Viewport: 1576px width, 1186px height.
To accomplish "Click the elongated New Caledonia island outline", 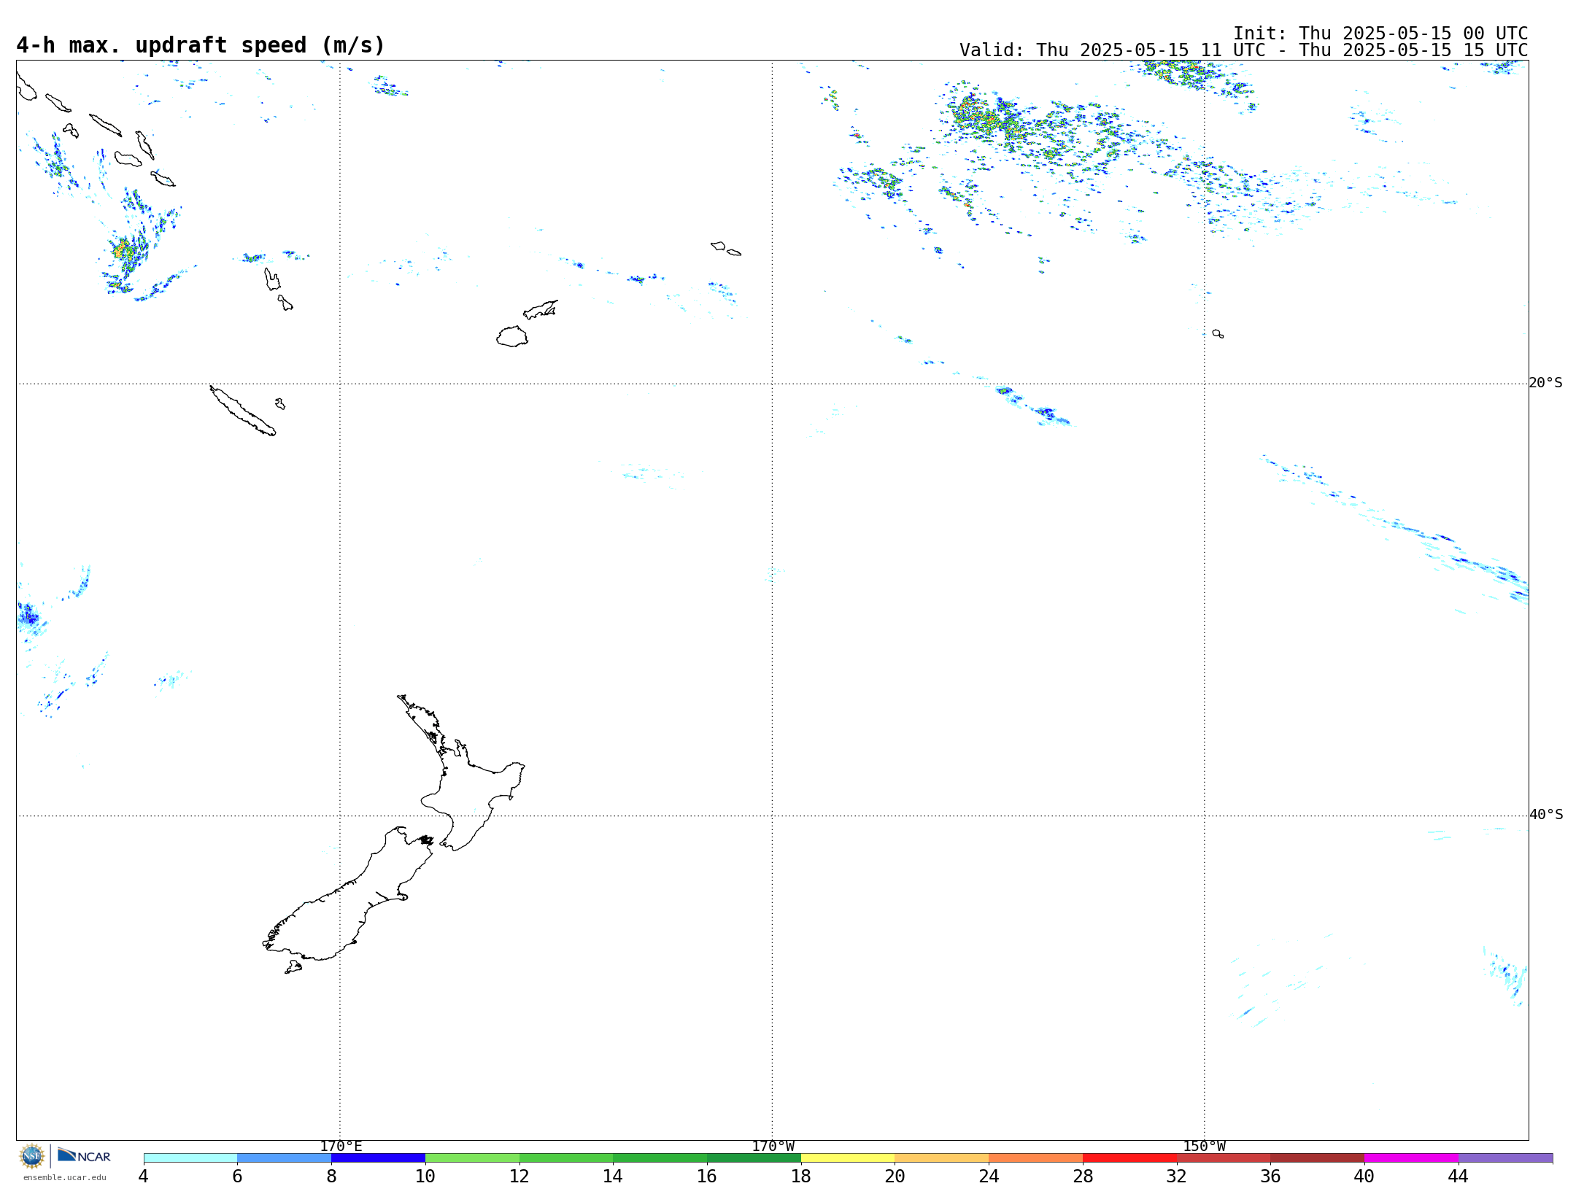I will pos(243,411).
